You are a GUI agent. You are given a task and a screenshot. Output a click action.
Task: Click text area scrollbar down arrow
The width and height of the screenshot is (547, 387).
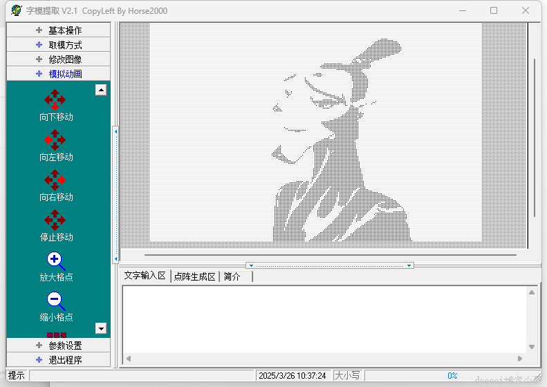(x=532, y=346)
